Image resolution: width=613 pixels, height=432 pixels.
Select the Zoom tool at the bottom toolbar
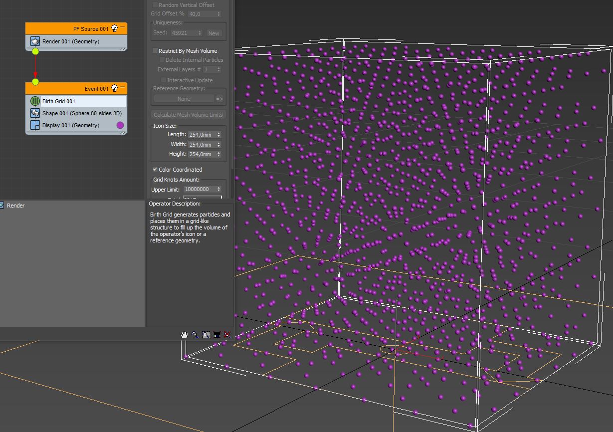pos(195,335)
